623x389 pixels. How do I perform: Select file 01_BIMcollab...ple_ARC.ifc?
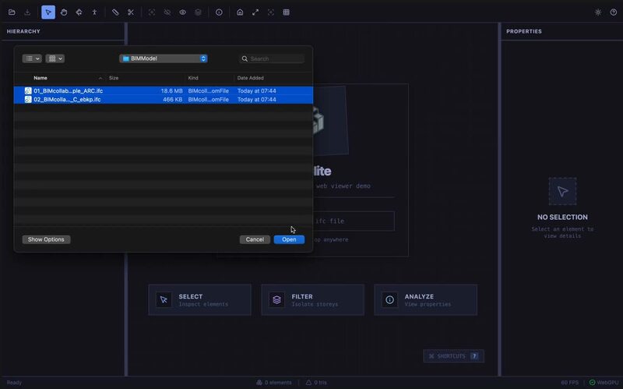coord(164,90)
